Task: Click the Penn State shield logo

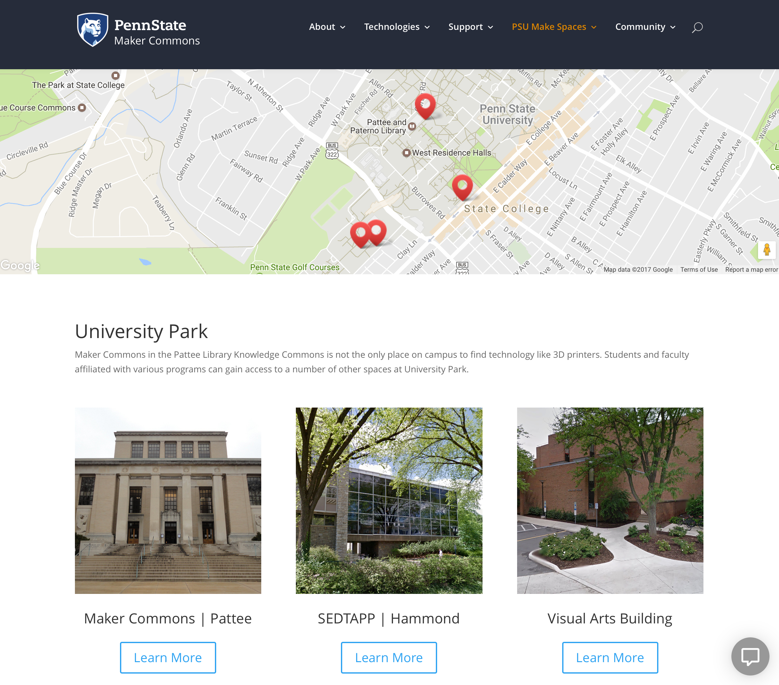Action: 93,30
